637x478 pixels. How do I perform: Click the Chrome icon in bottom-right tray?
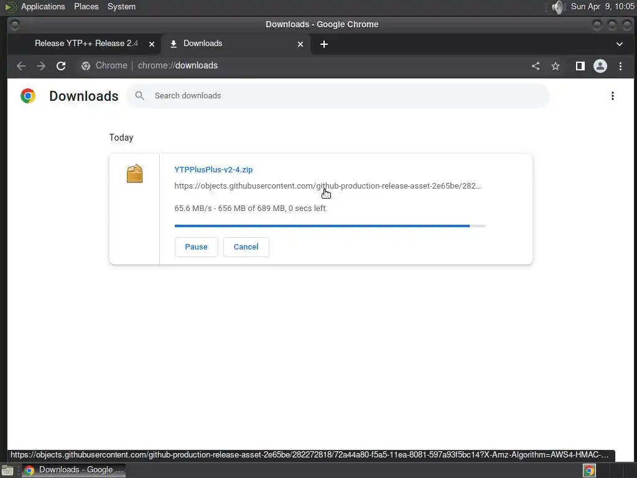(590, 471)
